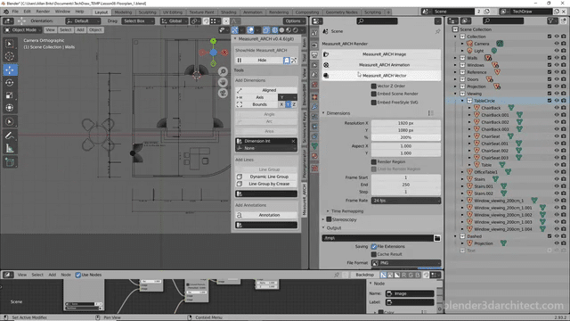Image resolution: width=570 pixels, height=321 pixels.
Task: Click the Line Group by Crease button
Action: click(x=266, y=184)
